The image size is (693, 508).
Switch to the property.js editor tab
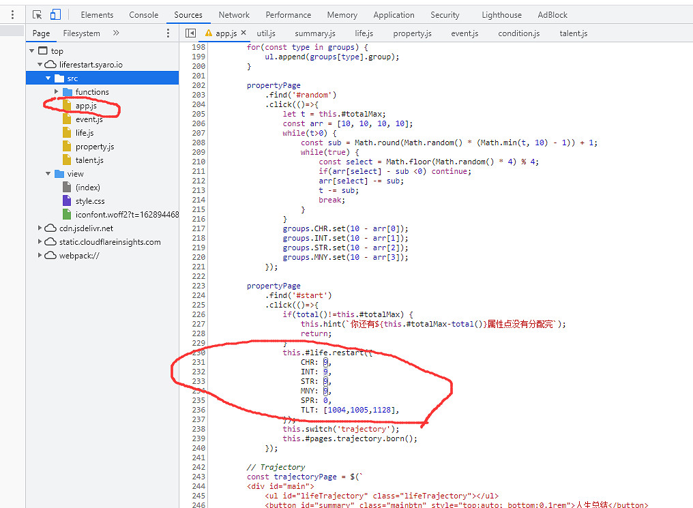pos(412,33)
